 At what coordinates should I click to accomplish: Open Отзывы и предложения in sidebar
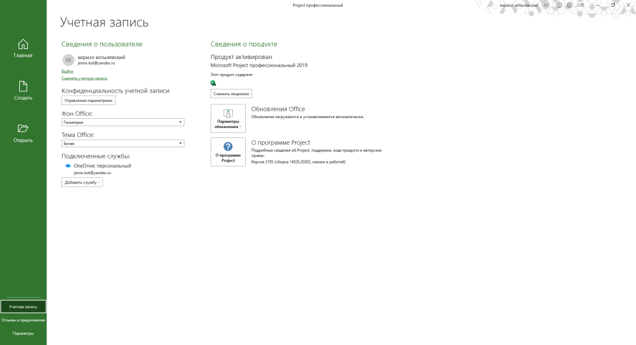[x=23, y=320]
